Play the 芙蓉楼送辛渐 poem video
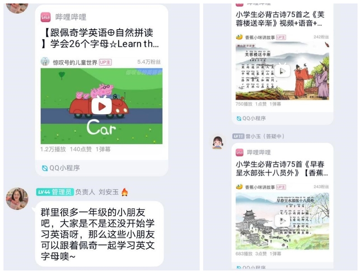The width and height of the screenshot is (361, 274). (x=282, y=71)
